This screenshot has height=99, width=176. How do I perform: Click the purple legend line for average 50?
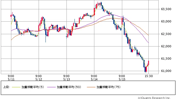[x=51, y=87]
